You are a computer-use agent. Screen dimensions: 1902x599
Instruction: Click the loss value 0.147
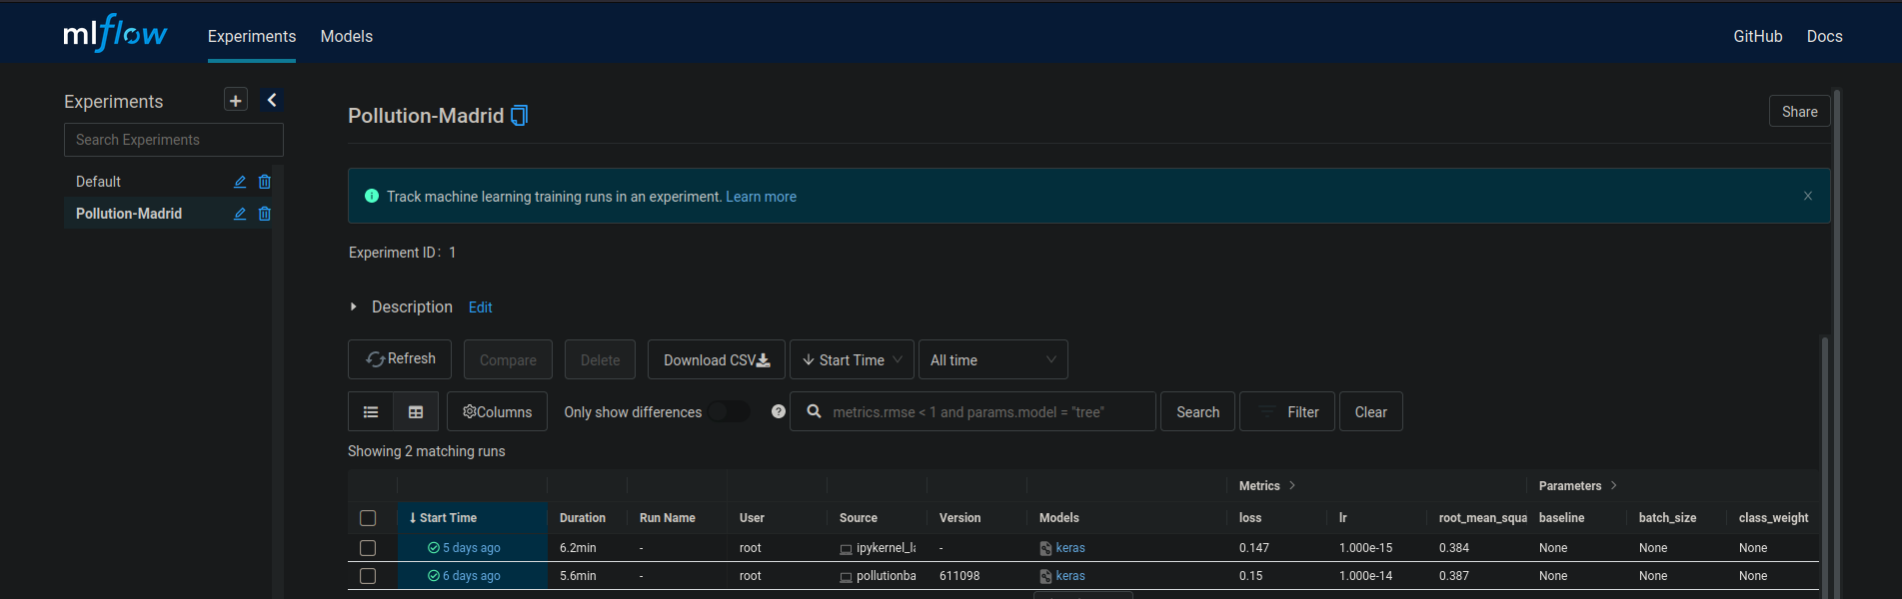point(1254,548)
